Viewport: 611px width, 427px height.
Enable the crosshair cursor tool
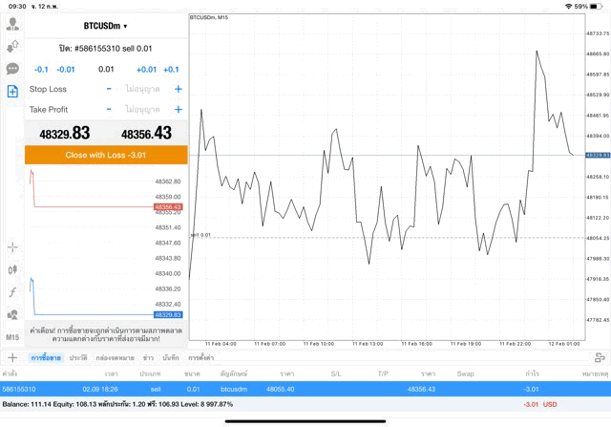click(x=12, y=247)
